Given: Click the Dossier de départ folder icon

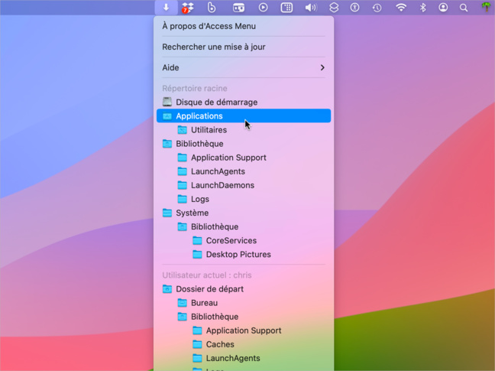Looking at the screenshot, I should (x=167, y=289).
